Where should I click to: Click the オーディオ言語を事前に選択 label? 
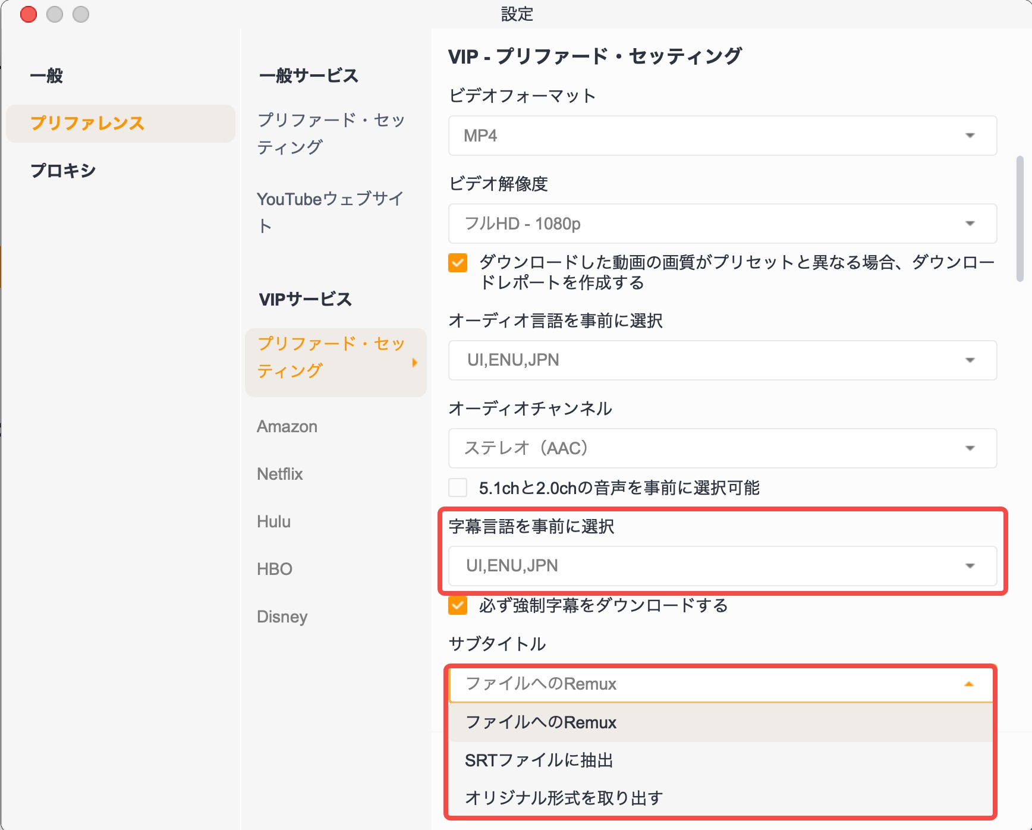click(556, 320)
